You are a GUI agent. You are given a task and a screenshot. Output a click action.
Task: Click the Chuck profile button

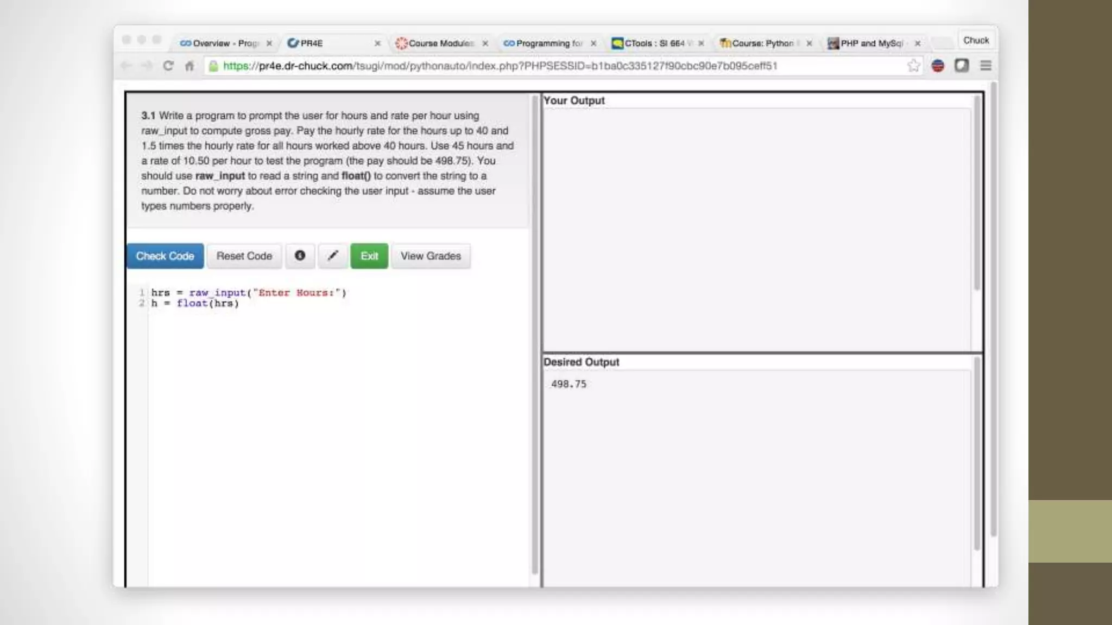[x=976, y=40]
